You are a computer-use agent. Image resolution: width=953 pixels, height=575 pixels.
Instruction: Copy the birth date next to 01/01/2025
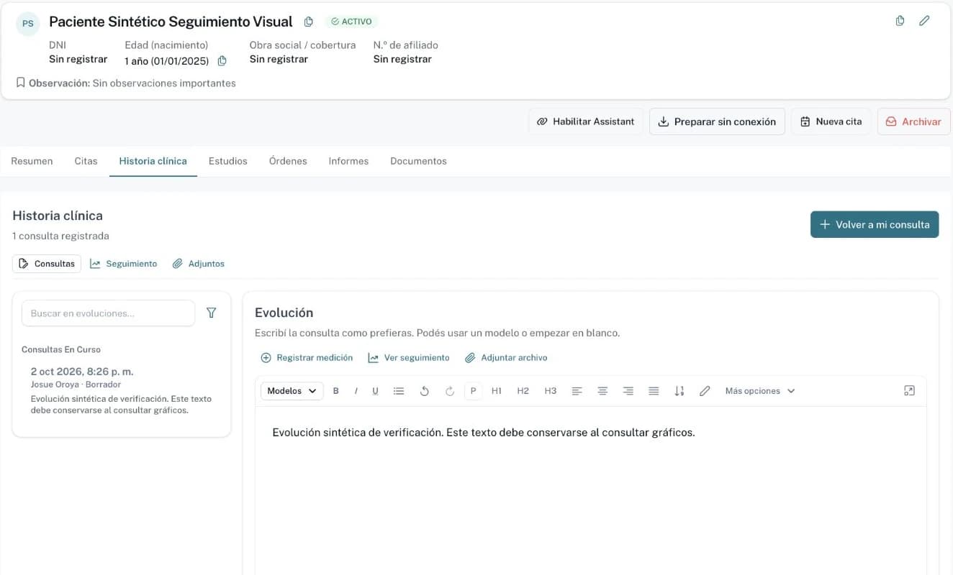point(222,61)
